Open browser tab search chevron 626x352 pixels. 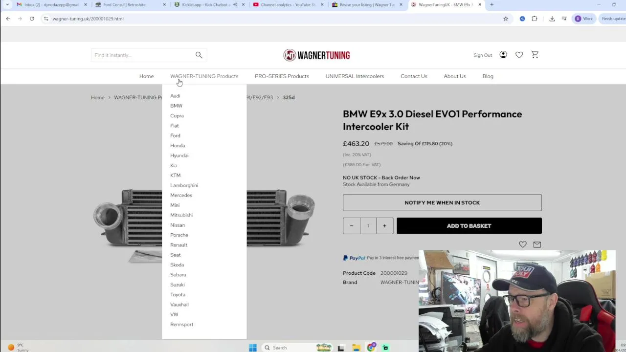pos(7,5)
